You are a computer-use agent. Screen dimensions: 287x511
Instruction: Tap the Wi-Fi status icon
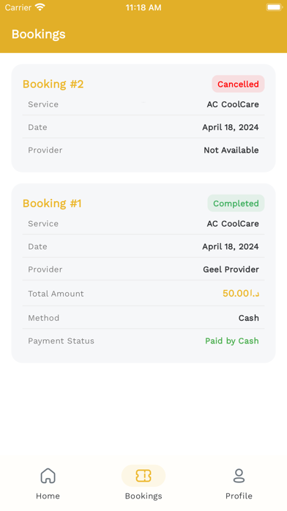click(x=40, y=7)
